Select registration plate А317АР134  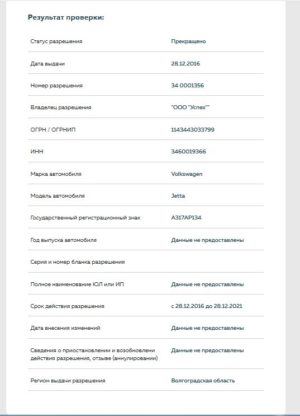pos(186,218)
